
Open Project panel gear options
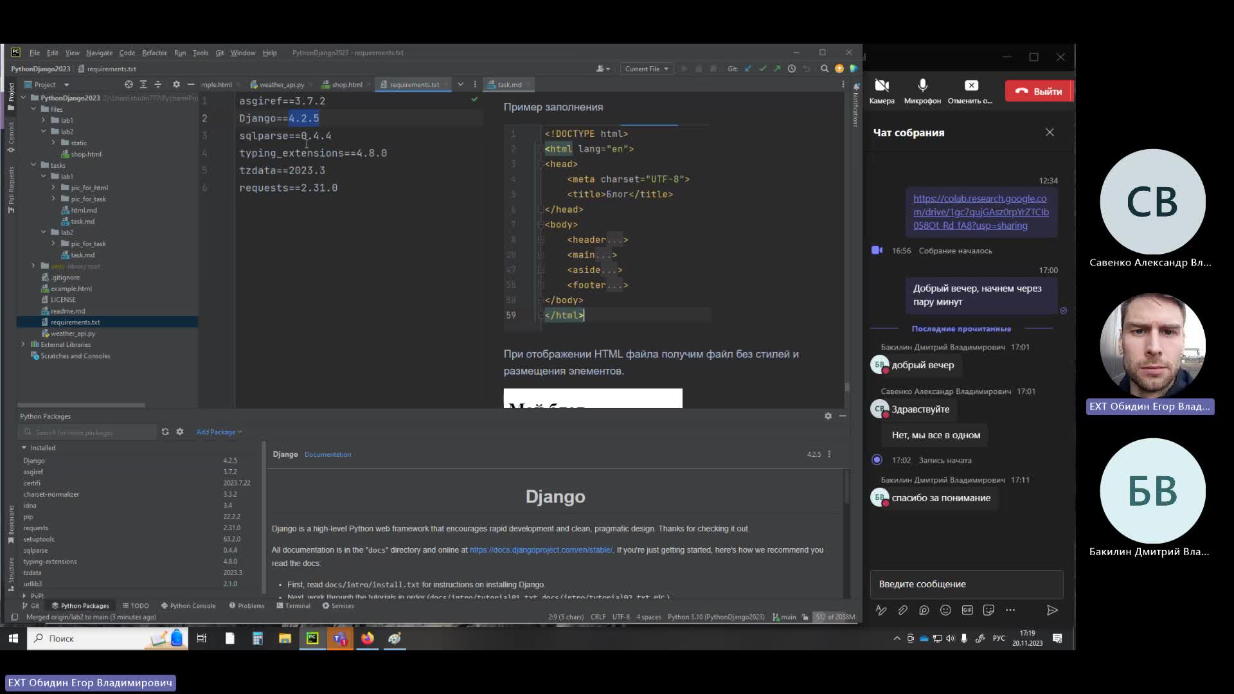pos(176,84)
